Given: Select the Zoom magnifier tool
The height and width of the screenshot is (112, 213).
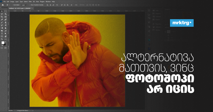Looking at the screenshot, I should pyautogui.click(x=2, y=39).
